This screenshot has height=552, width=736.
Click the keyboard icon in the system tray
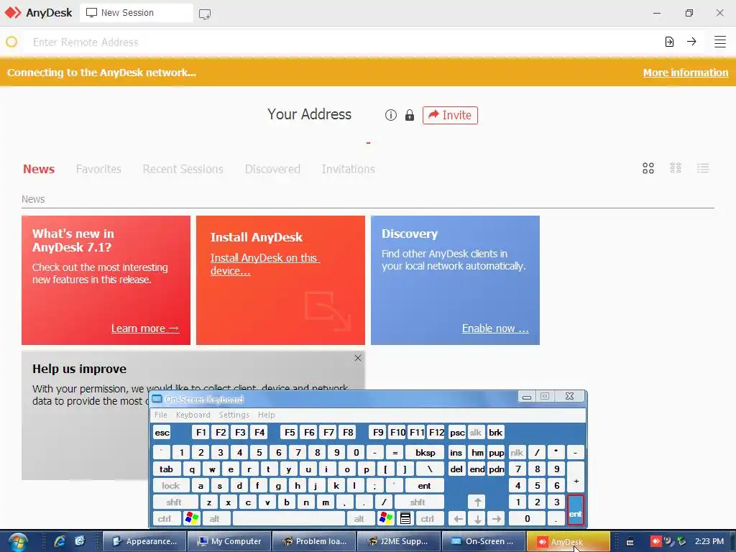pyautogui.click(x=630, y=542)
